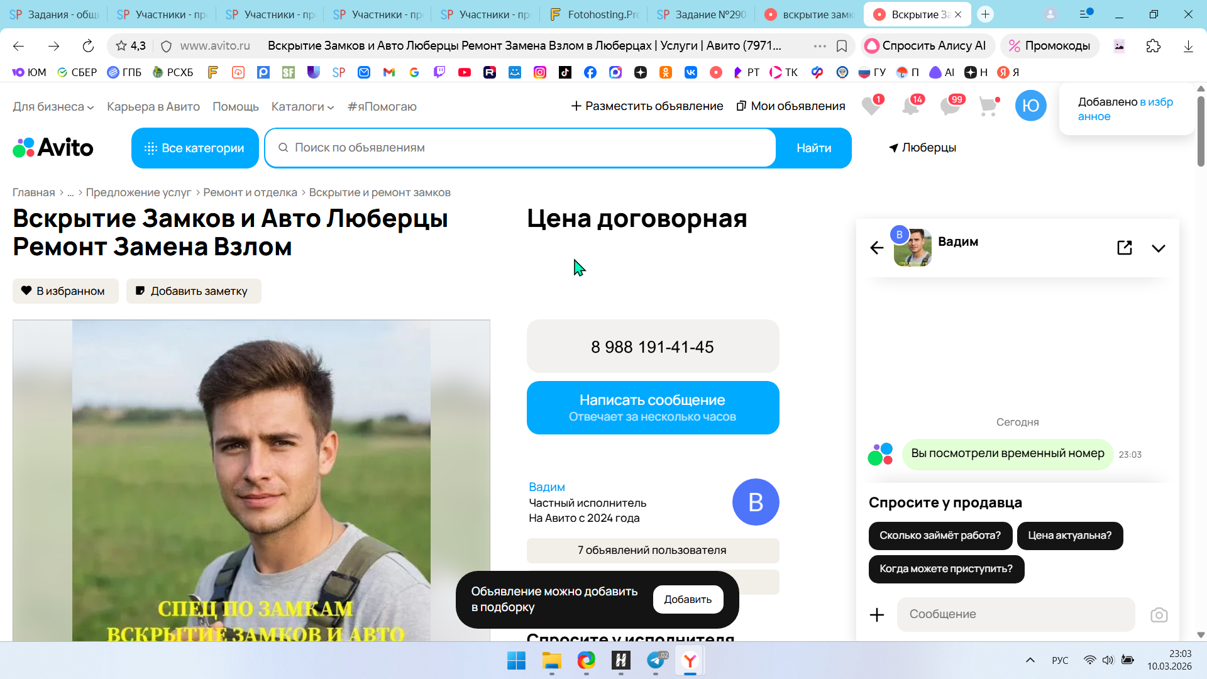Screen dimensions: 1207x679
Task: Expand the 'Каталоги' dropdown menu
Action: click(302, 107)
